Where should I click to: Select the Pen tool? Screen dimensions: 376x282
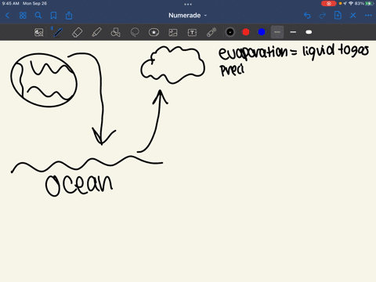[x=58, y=32]
